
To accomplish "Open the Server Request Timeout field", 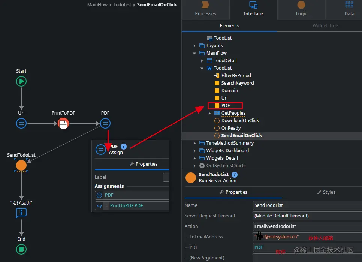I will tap(307, 216).
